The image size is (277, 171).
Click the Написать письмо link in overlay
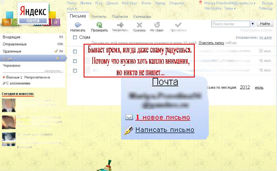click(165, 130)
